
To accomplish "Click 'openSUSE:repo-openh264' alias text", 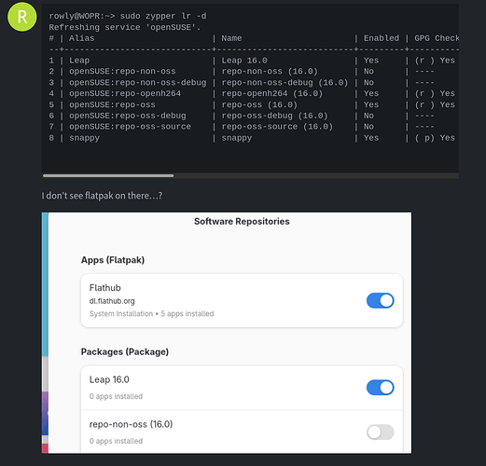I will (x=125, y=93).
